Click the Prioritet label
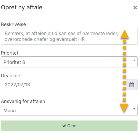Screen dimensions: 139x138 [x=10, y=53]
